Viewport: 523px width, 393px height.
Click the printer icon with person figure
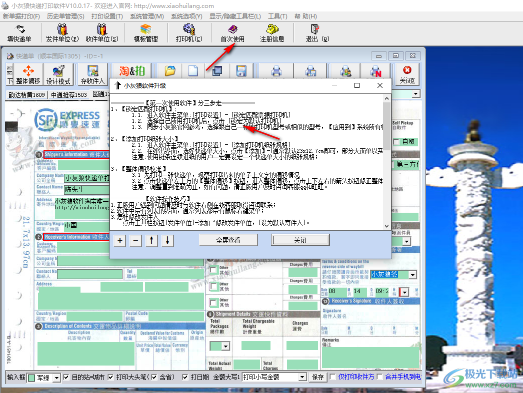(x=345, y=71)
